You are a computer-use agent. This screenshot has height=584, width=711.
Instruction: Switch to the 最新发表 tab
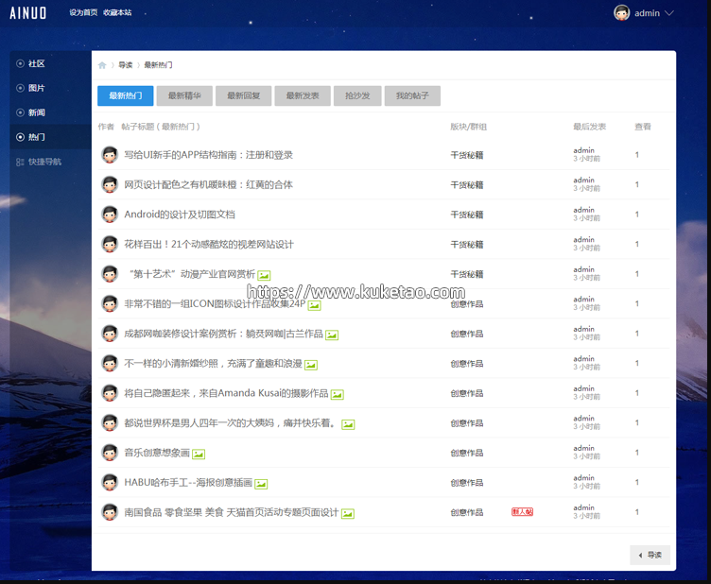(x=303, y=95)
